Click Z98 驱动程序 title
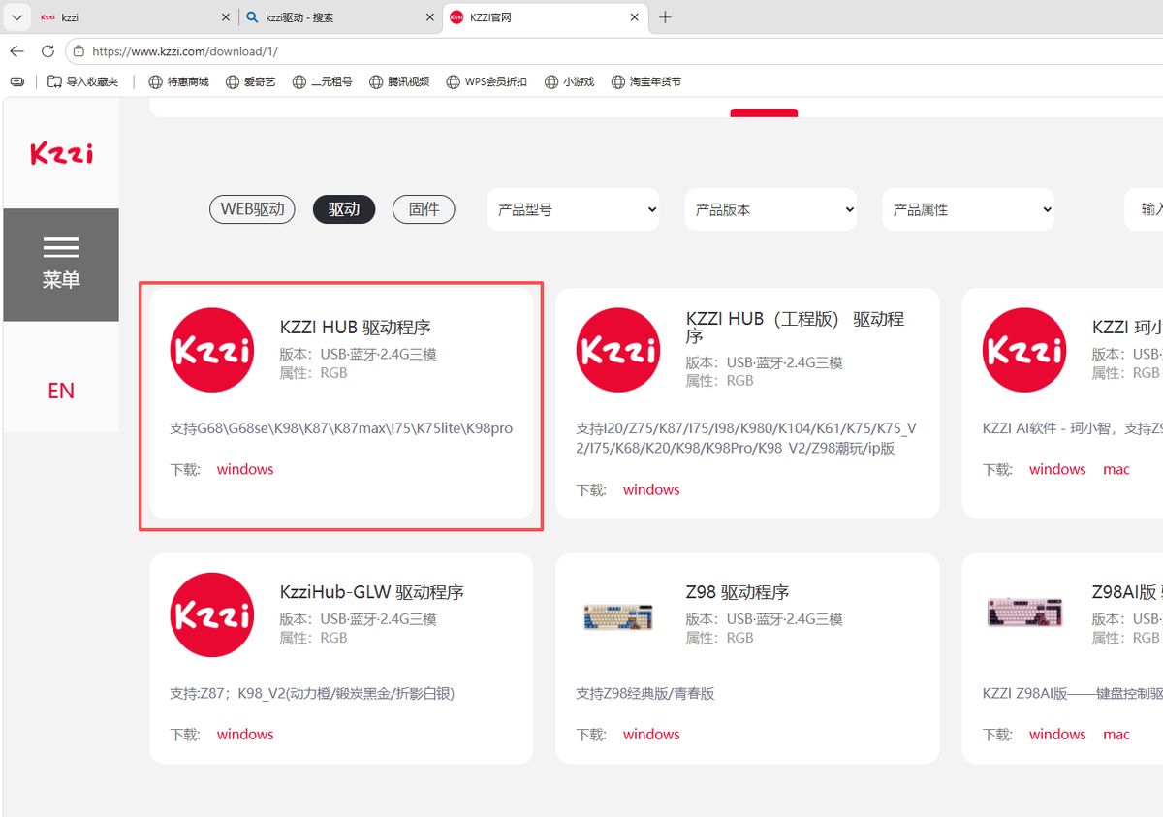This screenshot has height=817, width=1163. click(738, 591)
